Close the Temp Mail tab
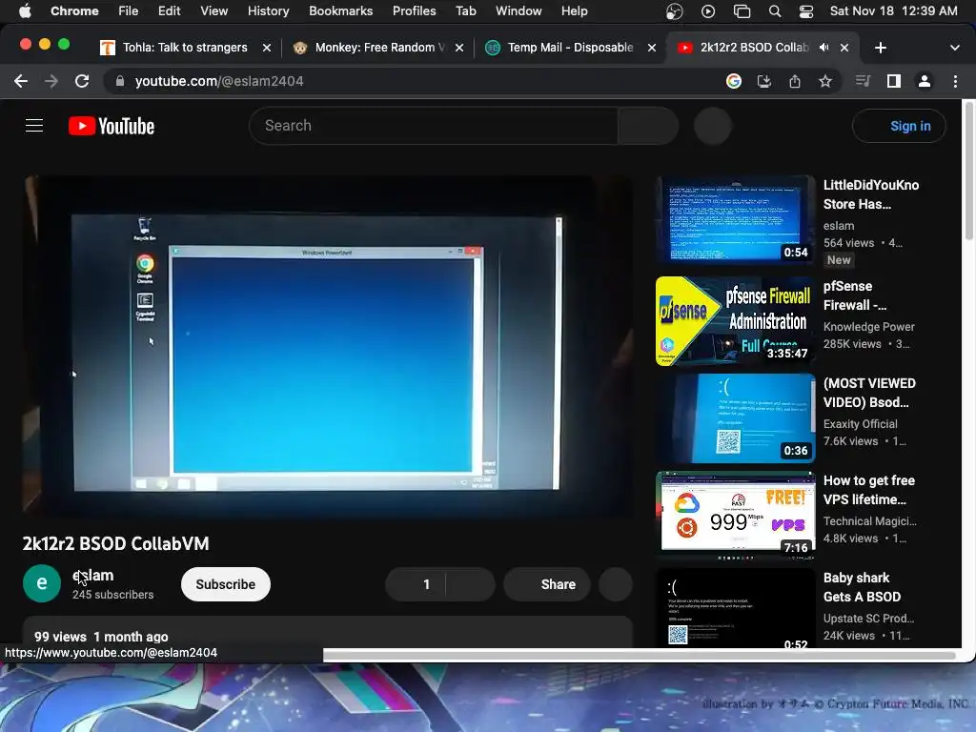This screenshot has width=976, height=732. click(652, 48)
